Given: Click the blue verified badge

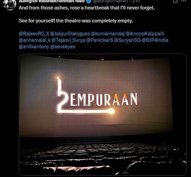Looking at the screenshot, I should coord(89,1).
